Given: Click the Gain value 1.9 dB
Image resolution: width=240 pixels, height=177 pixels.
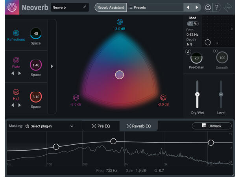Looking at the screenshot, I should pos(141,170).
